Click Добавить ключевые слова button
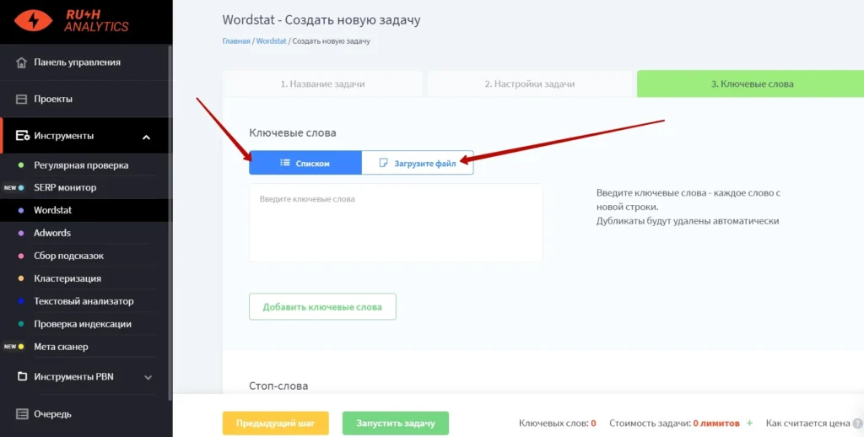This screenshot has width=864, height=437. 322,307
